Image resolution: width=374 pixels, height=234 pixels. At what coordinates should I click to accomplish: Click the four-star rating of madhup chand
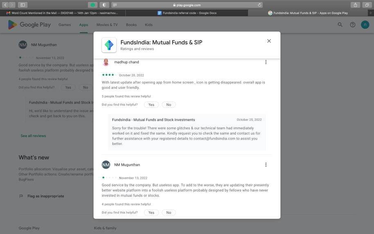click(110, 75)
